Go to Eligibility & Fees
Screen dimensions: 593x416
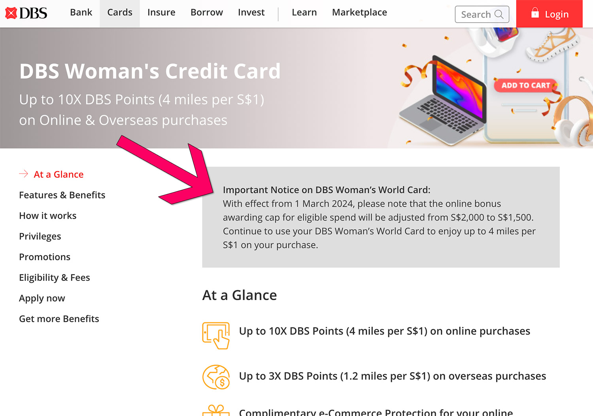click(55, 278)
